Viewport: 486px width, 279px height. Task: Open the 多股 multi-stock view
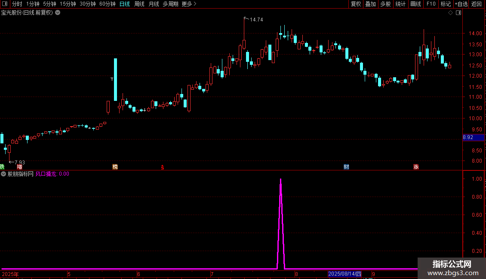(385, 4)
